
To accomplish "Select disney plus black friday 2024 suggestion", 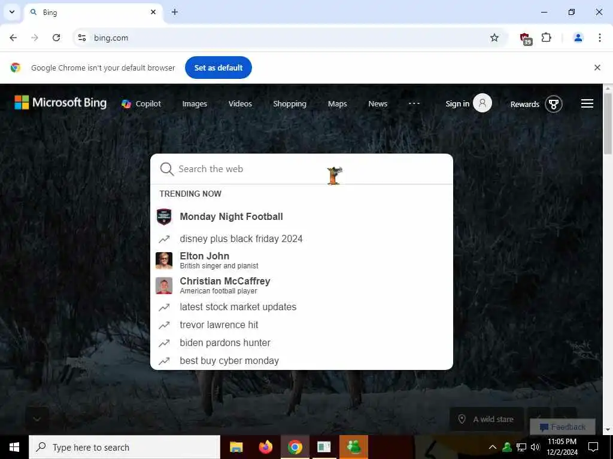I will tap(302, 239).
